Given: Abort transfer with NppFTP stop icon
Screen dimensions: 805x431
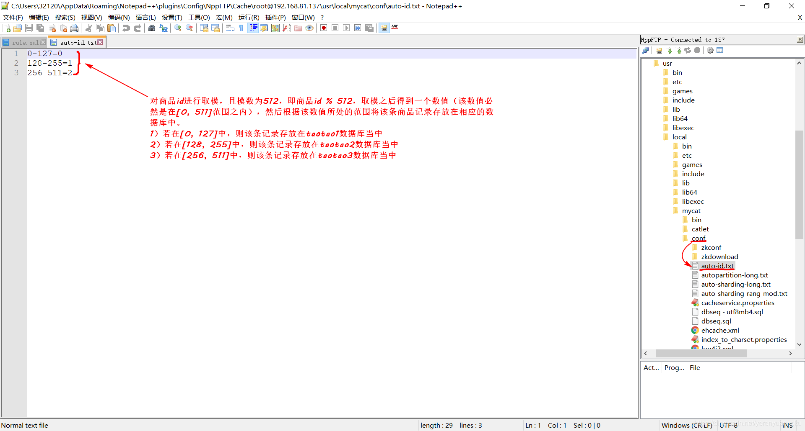Looking at the screenshot, I should coord(697,51).
